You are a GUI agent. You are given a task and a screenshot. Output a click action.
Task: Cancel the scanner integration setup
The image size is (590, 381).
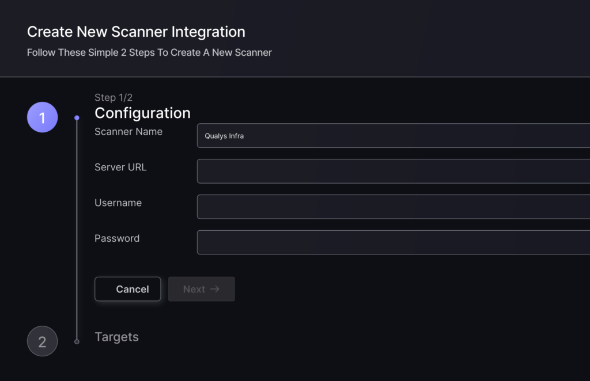[127, 289]
